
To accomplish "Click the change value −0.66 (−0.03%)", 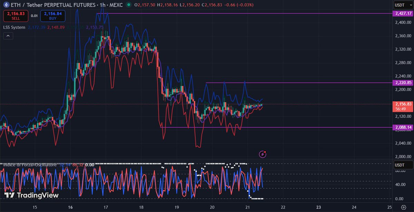I will point(239,5).
